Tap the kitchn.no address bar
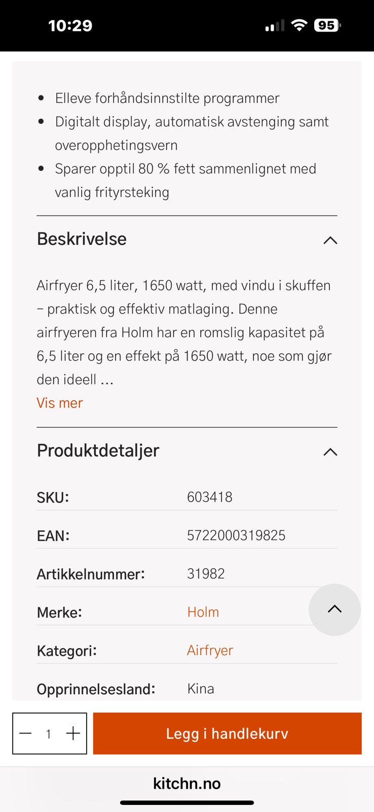 pyautogui.click(x=187, y=783)
